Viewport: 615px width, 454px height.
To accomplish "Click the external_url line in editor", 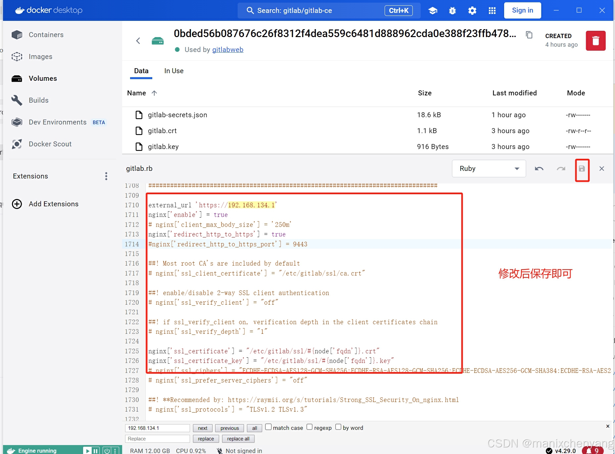I will pyautogui.click(x=213, y=205).
